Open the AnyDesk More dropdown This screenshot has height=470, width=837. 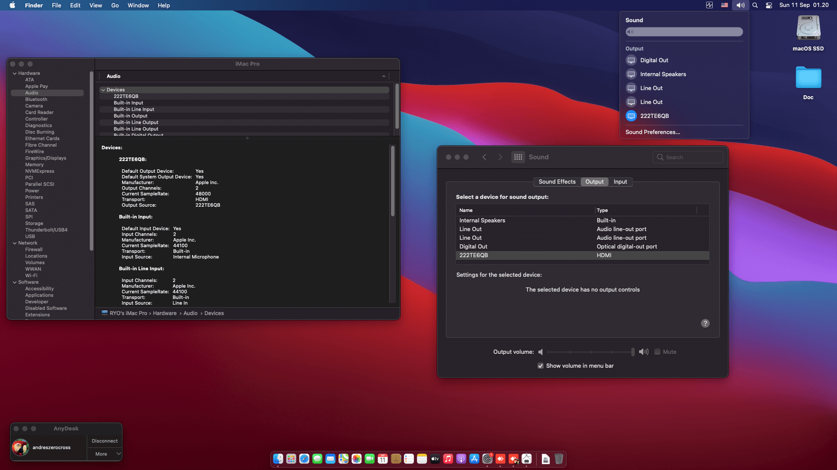point(105,454)
